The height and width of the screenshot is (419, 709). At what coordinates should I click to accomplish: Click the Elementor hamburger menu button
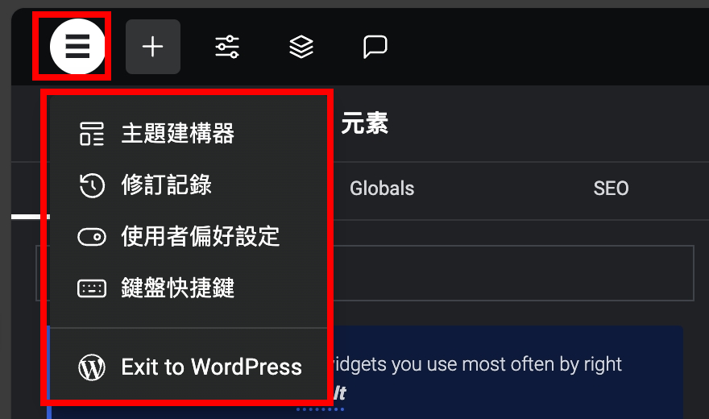pos(77,47)
